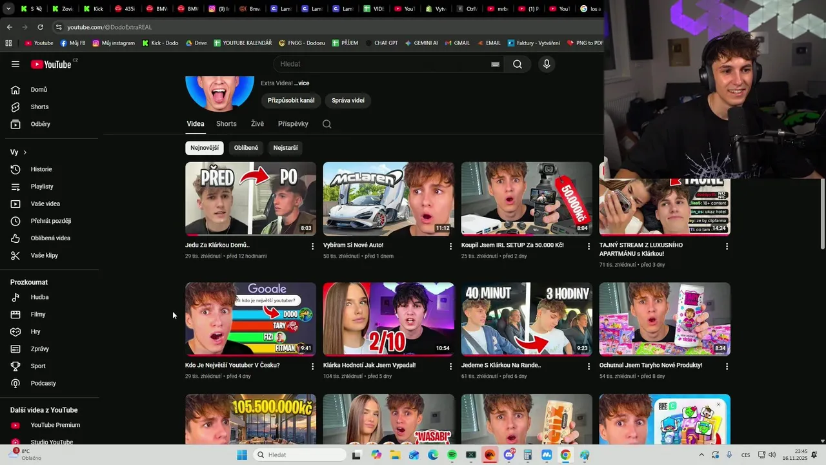
Task: Open the McLaren video thumbnail
Action: (388, 199)
